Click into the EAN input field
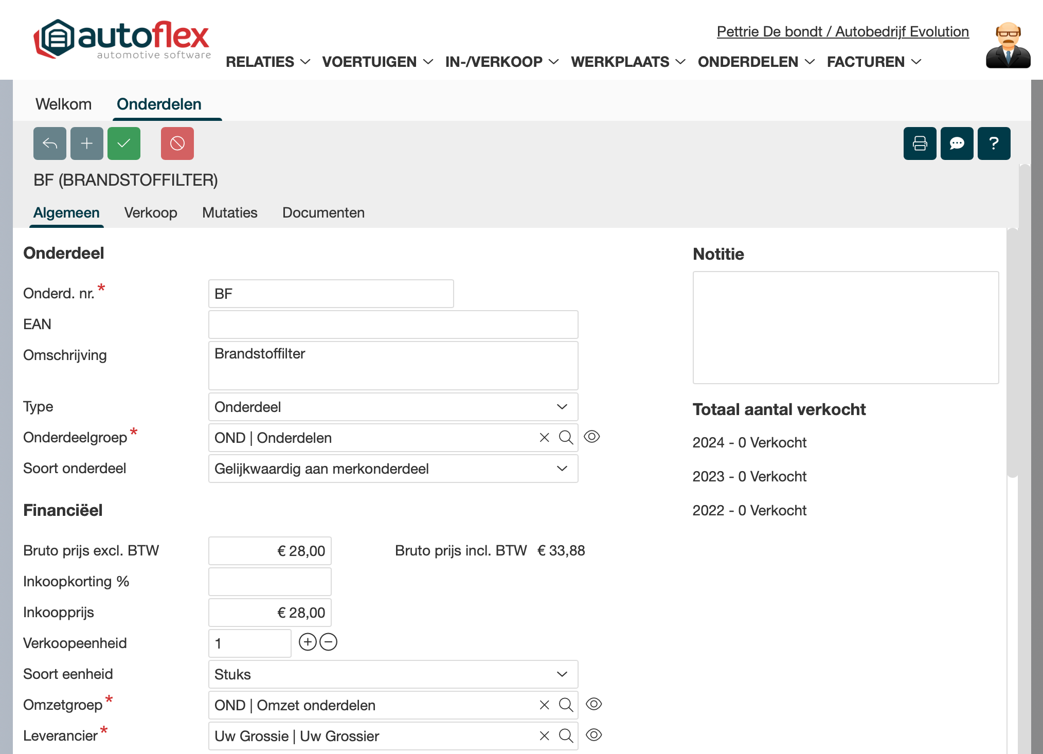The image size is (1043, 754). [393, 325]
